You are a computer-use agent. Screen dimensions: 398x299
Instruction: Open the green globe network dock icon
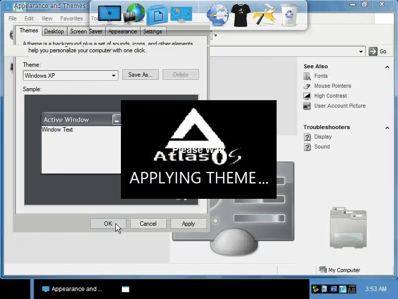(x=135, y=13)
